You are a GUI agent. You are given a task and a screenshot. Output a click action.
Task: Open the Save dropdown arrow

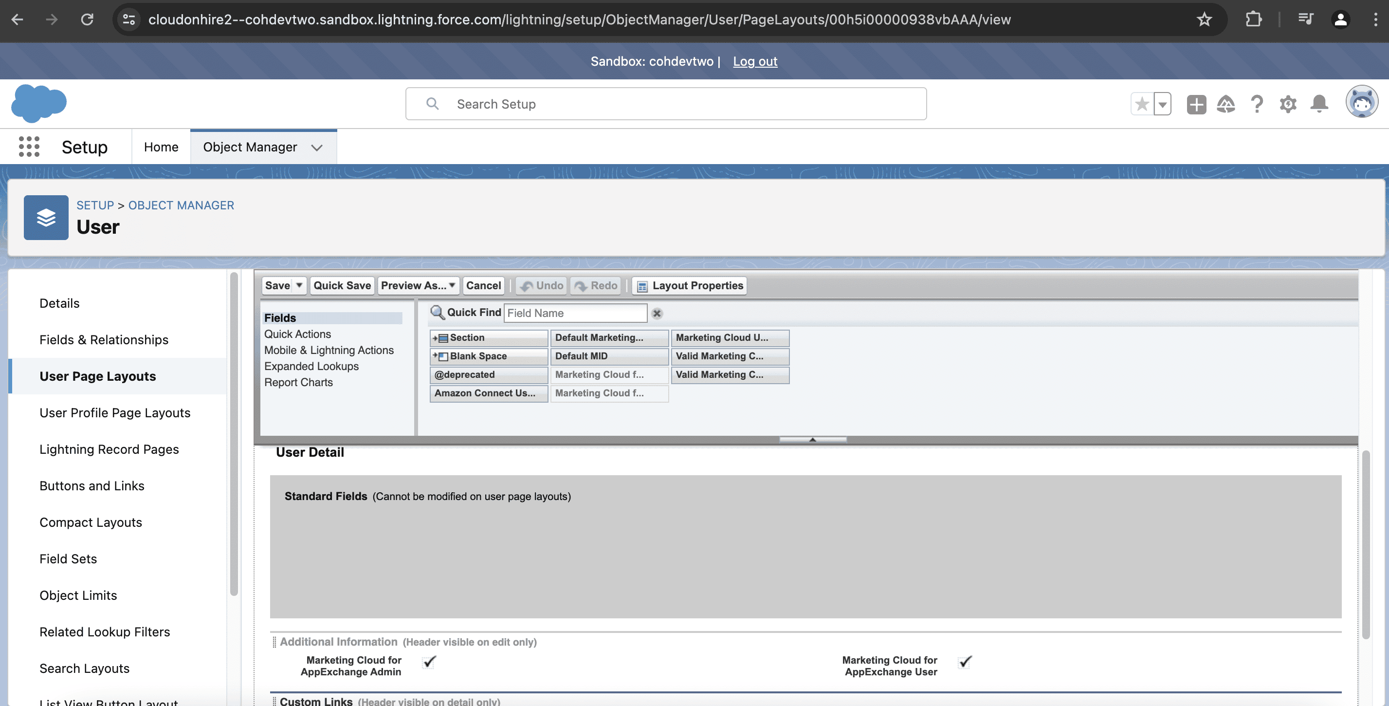click(299, 285)
